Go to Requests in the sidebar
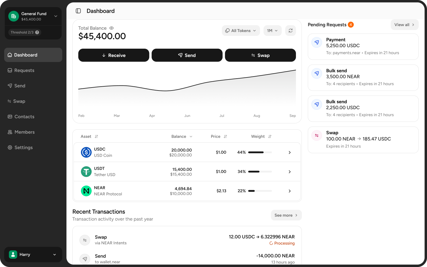 pos(33,70)
